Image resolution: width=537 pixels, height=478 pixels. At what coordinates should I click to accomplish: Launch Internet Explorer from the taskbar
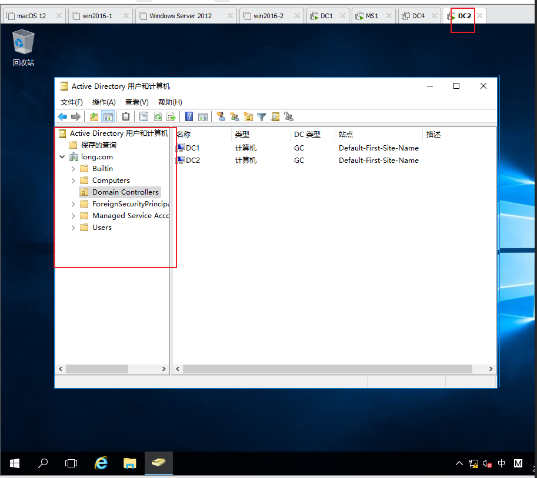pos(101,463)
